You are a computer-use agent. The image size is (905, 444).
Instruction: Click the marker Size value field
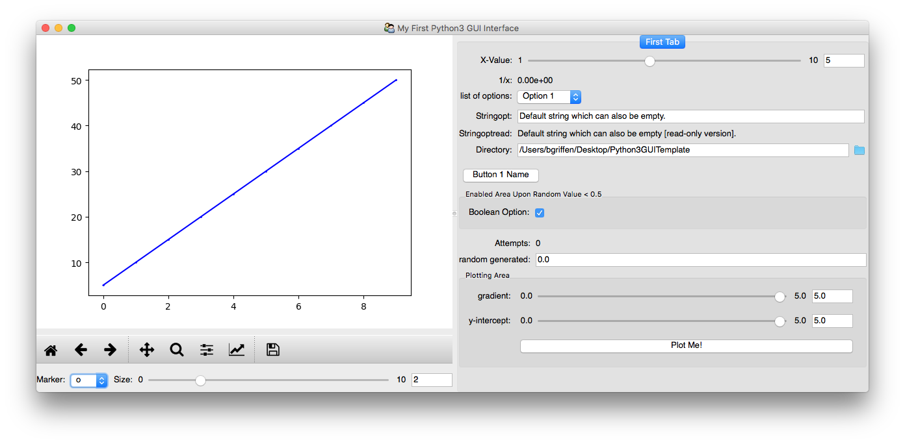[x=432, y=380]
